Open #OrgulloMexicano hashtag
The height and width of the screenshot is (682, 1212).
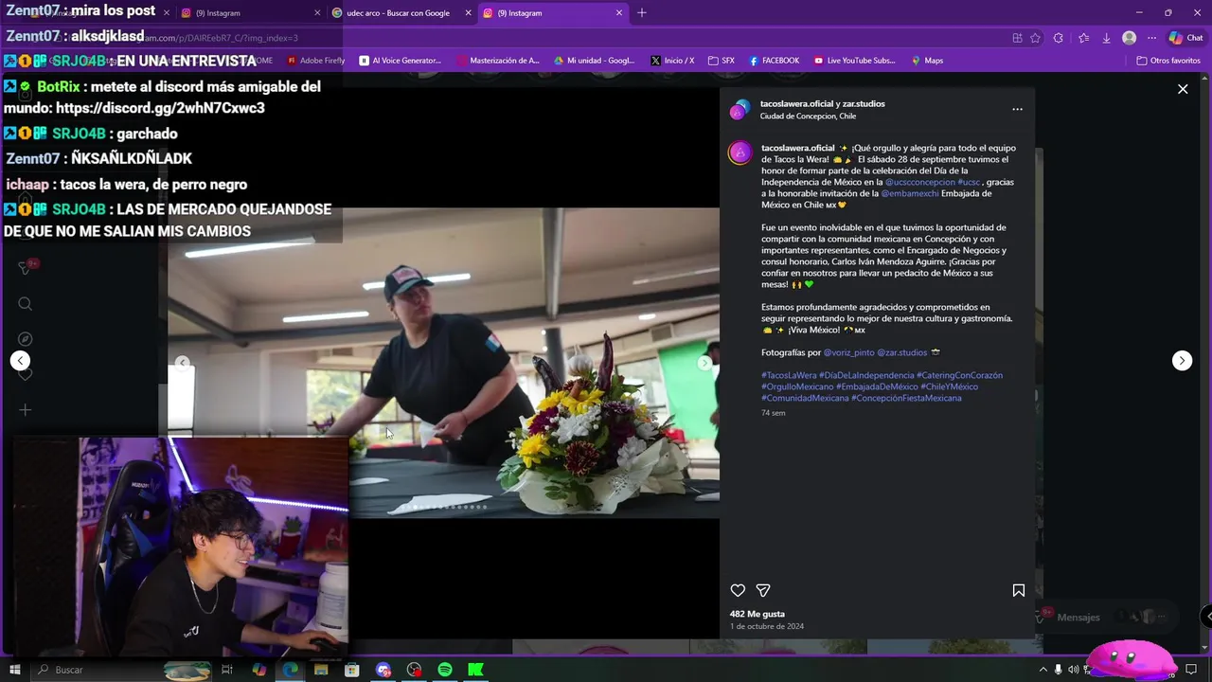[797, 386]
